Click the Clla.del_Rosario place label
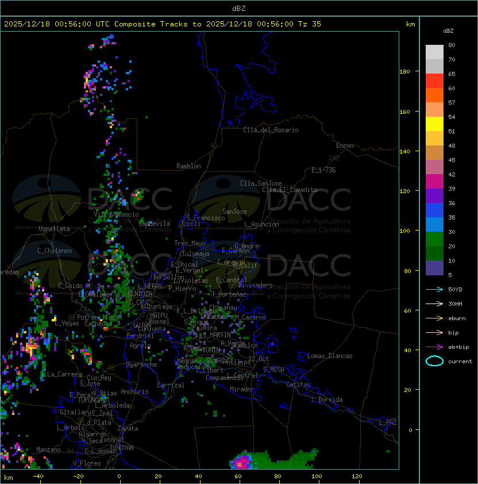This screenshot has height=484, width=478. pyautogui.click(x=271, y=130)
